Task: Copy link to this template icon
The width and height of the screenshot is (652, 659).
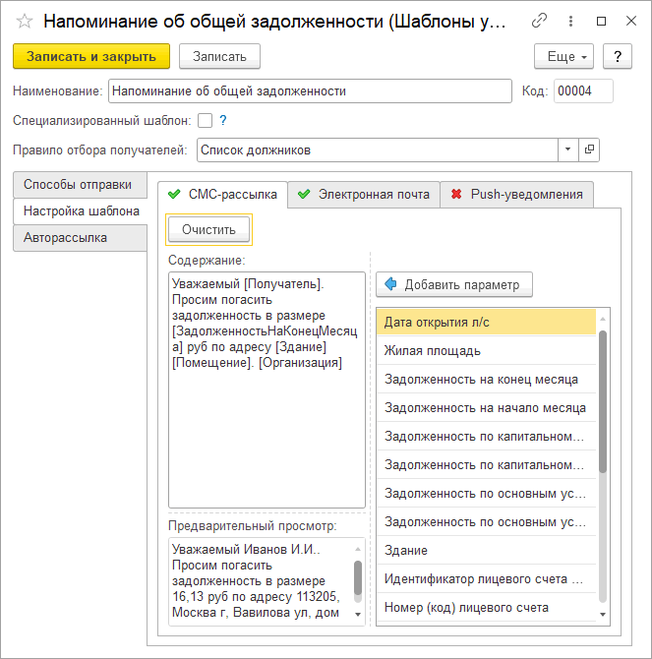Action: point(539,21)
